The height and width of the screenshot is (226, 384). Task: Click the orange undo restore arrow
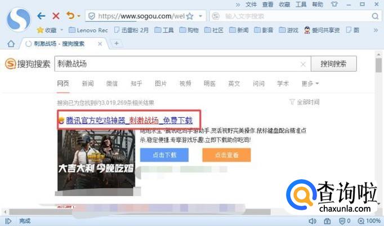point(70,16)
